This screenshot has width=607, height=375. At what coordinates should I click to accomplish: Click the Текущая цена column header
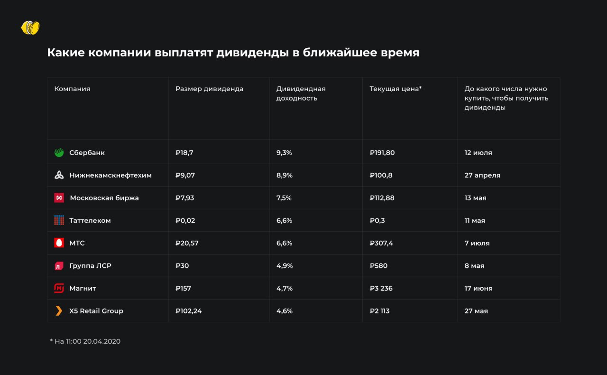(x=395, y=89)
